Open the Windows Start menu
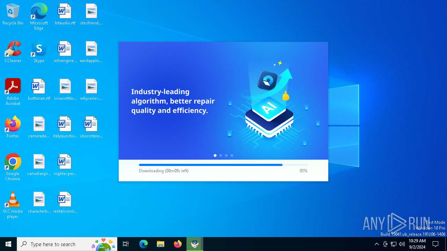 8,244
